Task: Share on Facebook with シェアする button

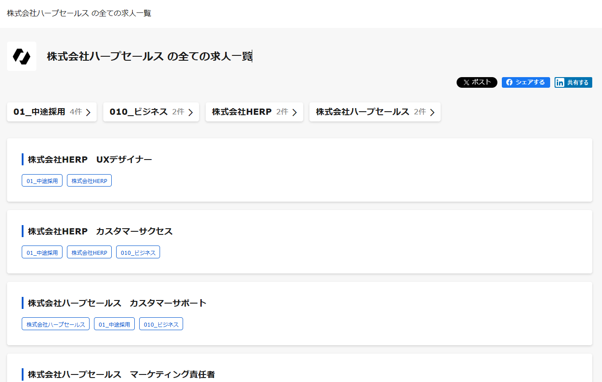Action: [x=526, y=82]
